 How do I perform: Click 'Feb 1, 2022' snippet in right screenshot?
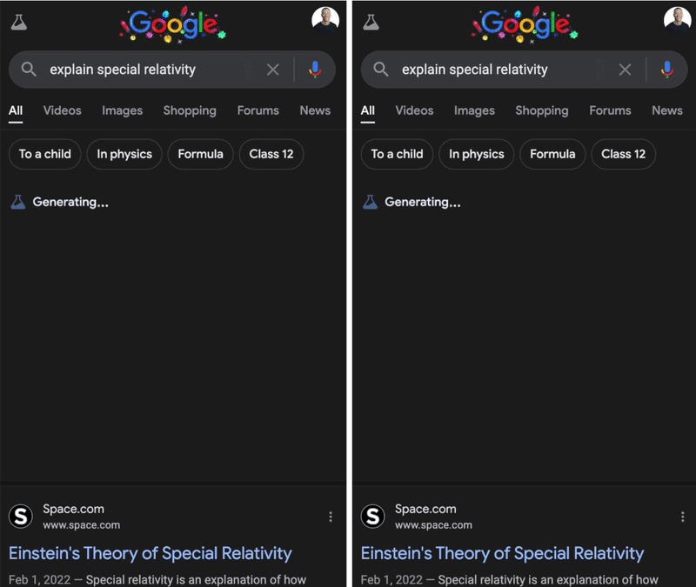(x=391, y=579)
